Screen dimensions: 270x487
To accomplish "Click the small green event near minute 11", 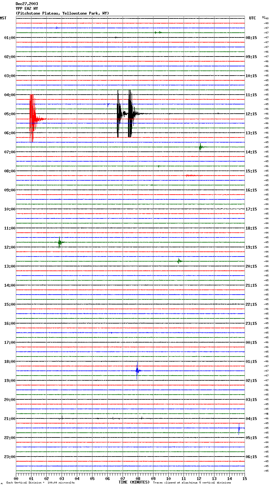I will (x=179, y=261).
